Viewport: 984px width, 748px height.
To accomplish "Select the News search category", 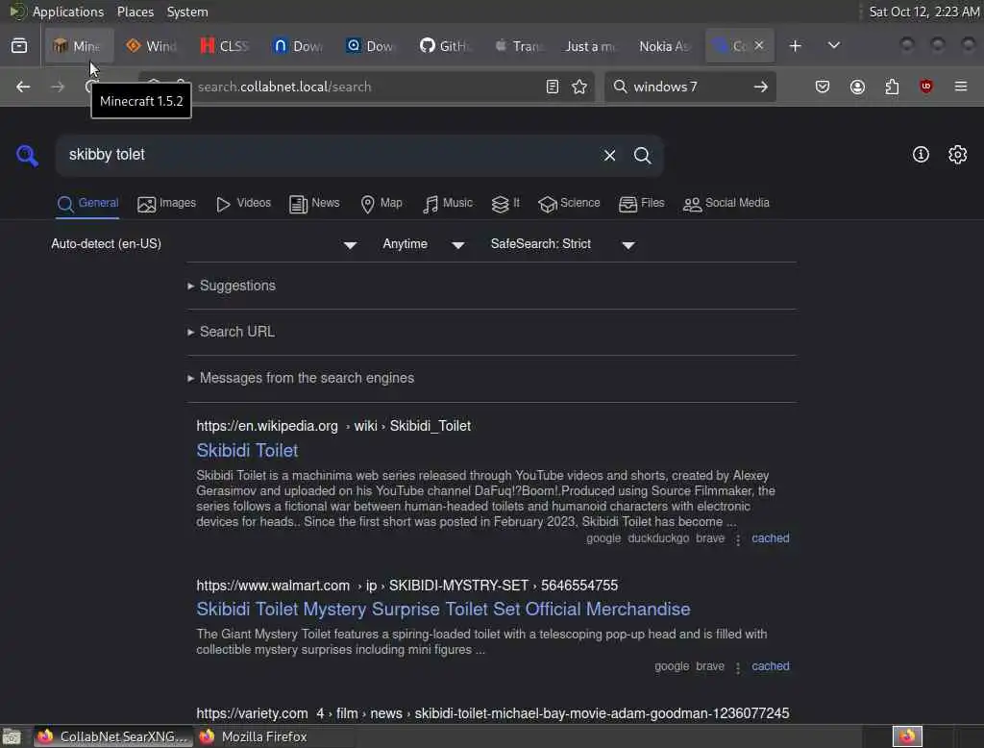I will [x=314, y=204].
